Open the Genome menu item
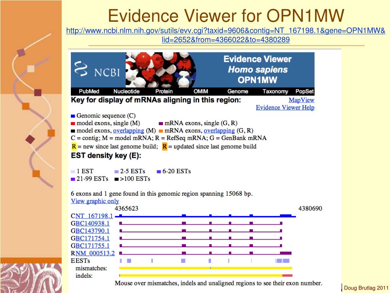Screen dimensions: 390x293 coord(238,92)
